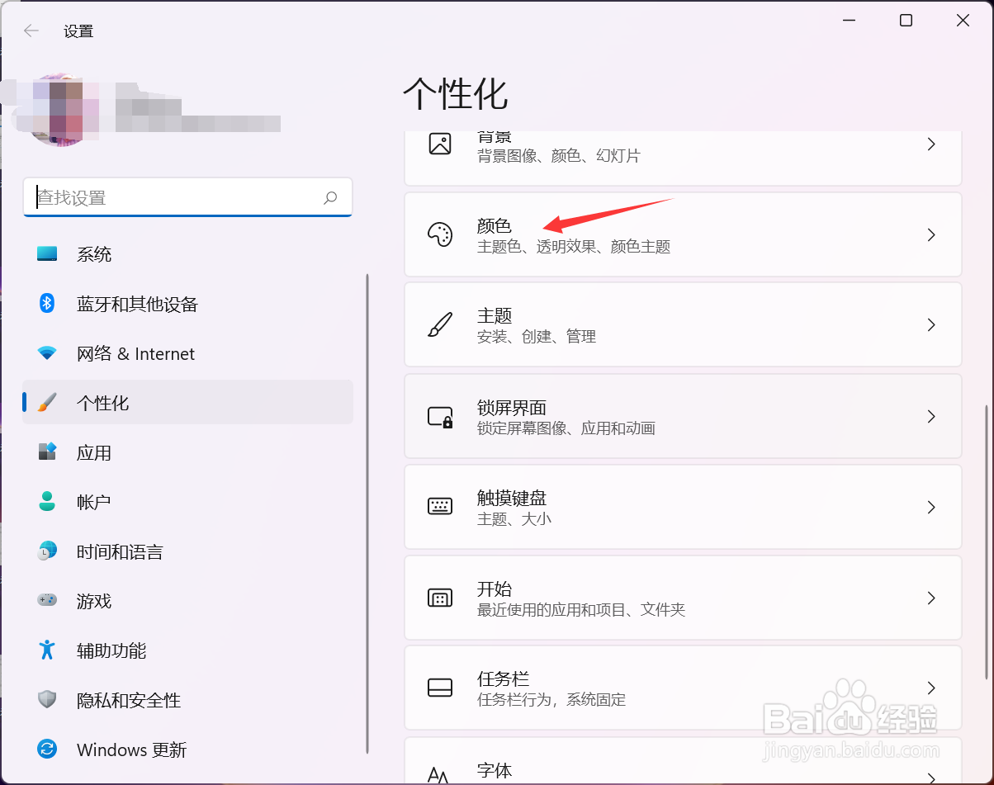This screenshot has height=785, width=994.
Task: Go to 辅助功能 in sidebar
Action: [x=111, y=650]
